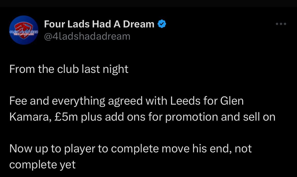Click the 'Four Lads Had A Dream' display name
This screenshot has width=297, height=177.
coord(99,24)
